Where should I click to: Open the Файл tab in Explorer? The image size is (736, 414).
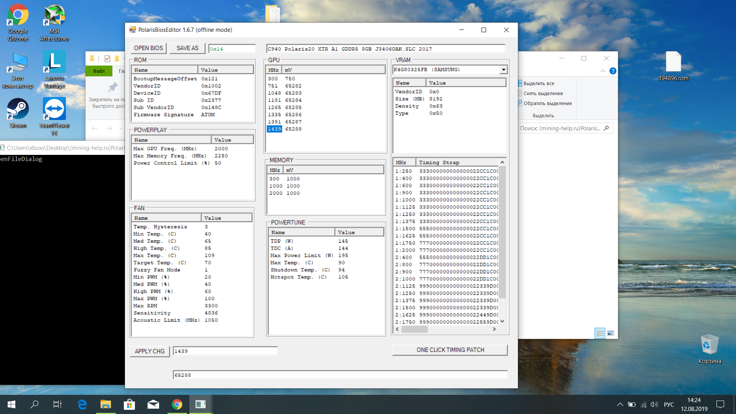(99, 71)
